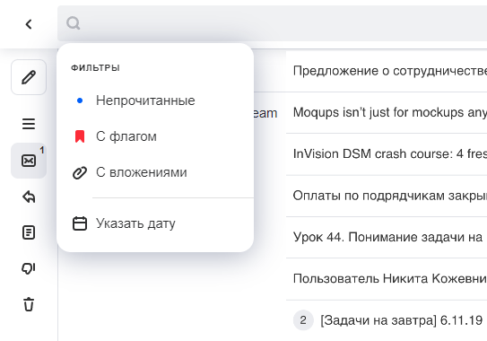The height and width of the screenshot is (341, 487).
Task: Open the Trash bin icon
Action: [x=29, y=304]
